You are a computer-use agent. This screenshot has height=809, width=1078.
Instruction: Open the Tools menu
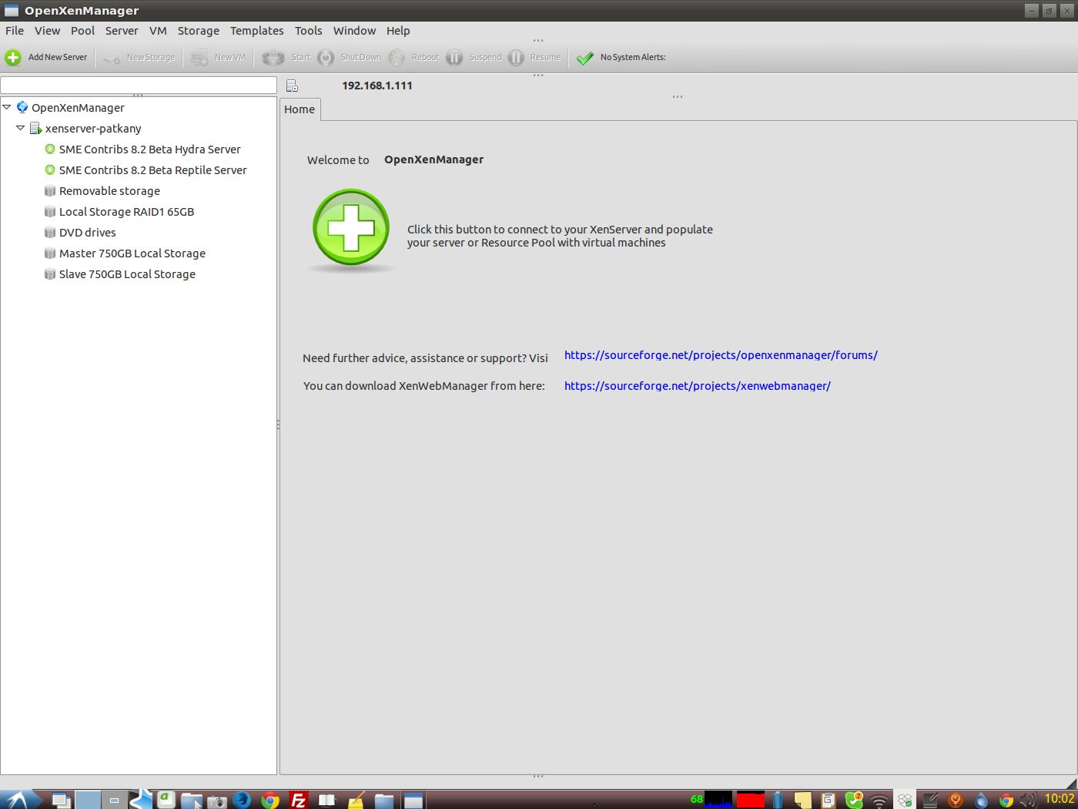pos(308,31)
